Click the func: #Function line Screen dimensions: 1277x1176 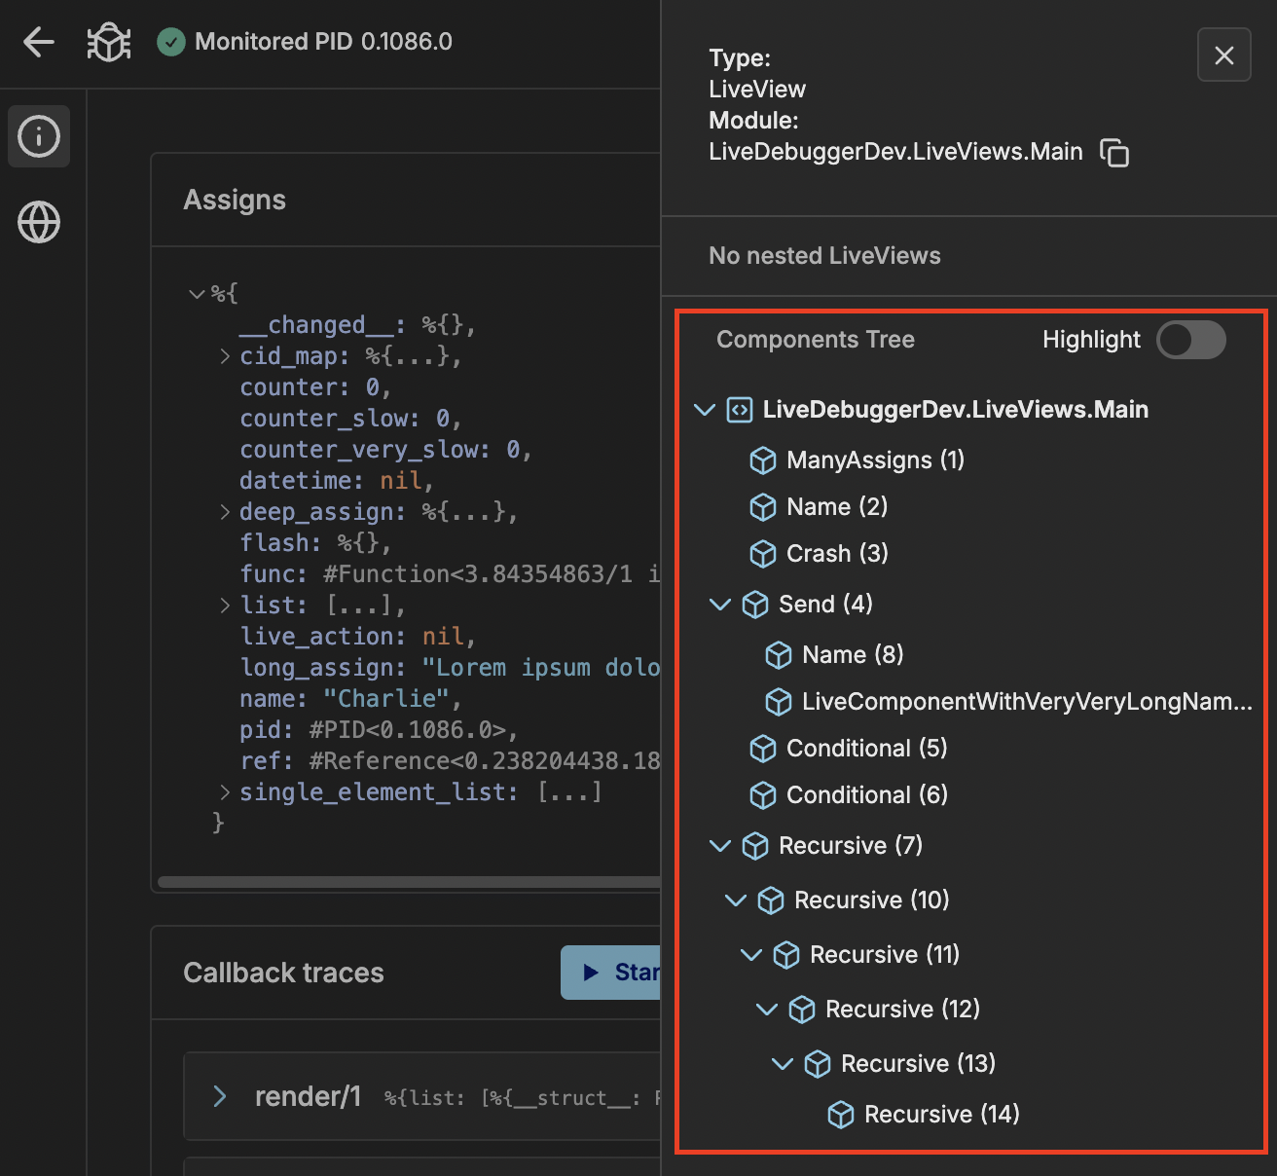(451, 574)
